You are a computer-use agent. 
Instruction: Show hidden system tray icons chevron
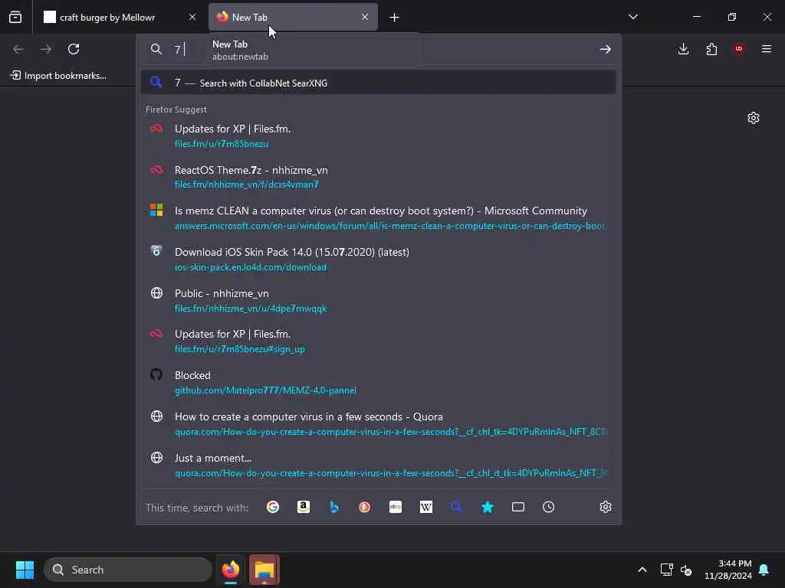(x=642, y=570)
